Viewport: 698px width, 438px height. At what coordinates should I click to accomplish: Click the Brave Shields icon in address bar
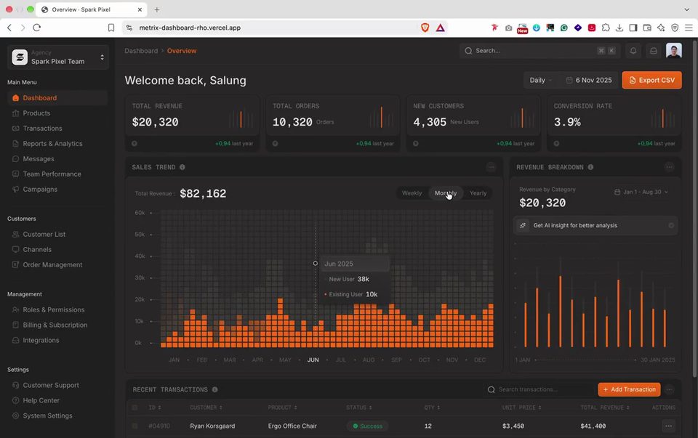point(425,28)
